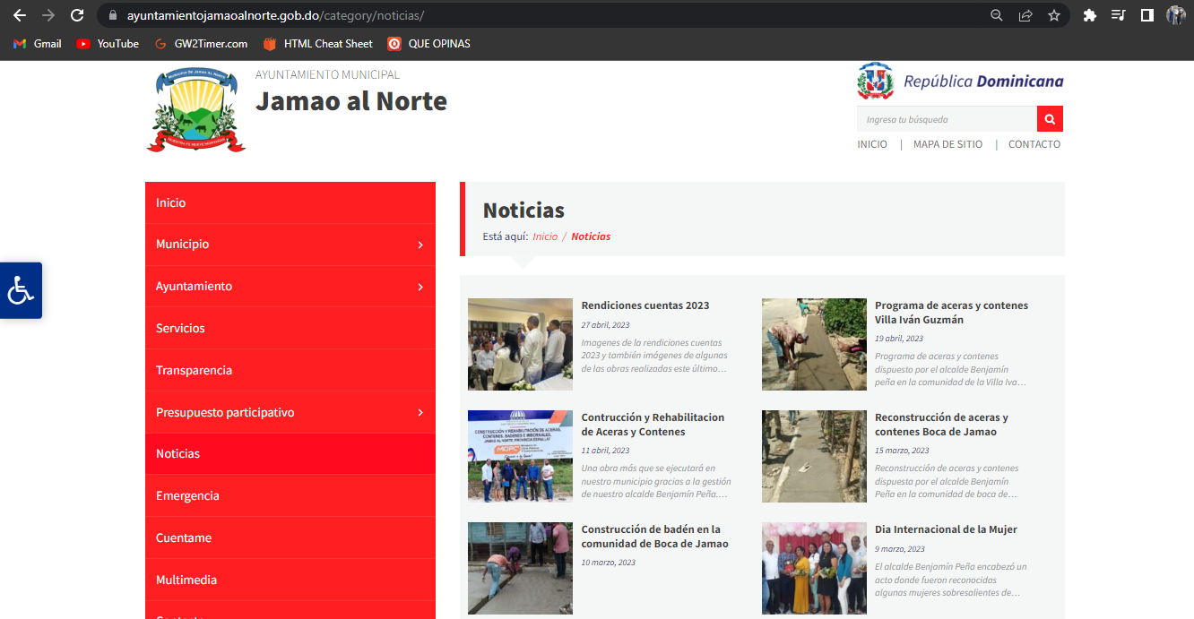1194x619 pixels.
Task: Select Inicio in the red sidebar
Action: pyautogui.click(x=290, y=202)
